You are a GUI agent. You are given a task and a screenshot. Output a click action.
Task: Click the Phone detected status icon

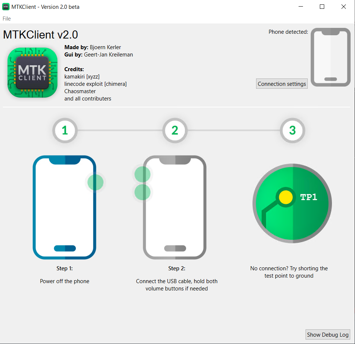click(x=330, y=57)
